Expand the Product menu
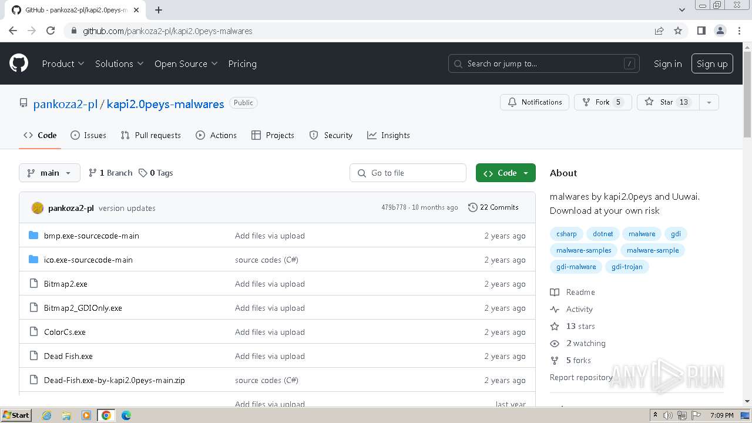This screenshot has width=752, height=423. coord(63,63)
